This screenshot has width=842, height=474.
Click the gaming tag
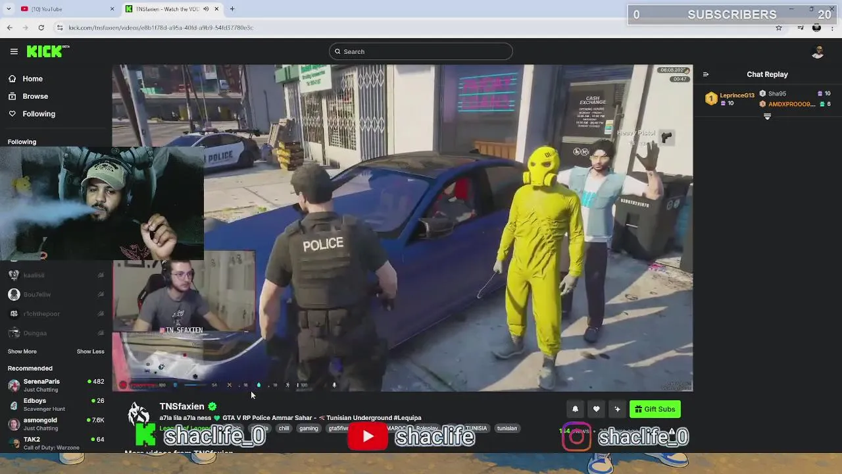[309, 428]
